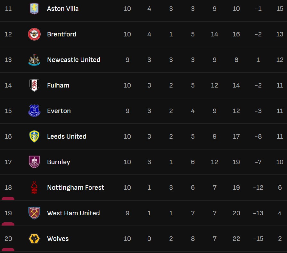This screenshot has height=253, width=287.
Task: Go to the Brentford team page
Action: (61, 34)
